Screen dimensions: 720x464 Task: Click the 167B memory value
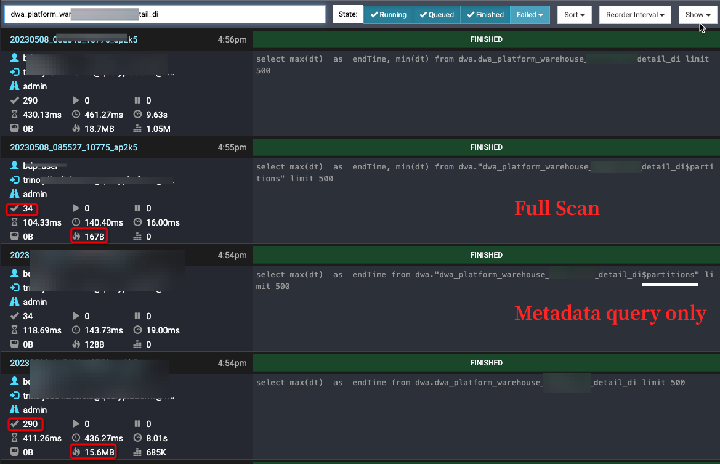[x=95, y=237]
